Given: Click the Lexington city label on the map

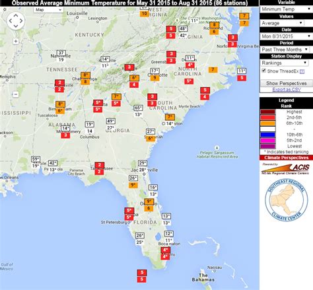Looking at the screenshot, I should point(98,18).
